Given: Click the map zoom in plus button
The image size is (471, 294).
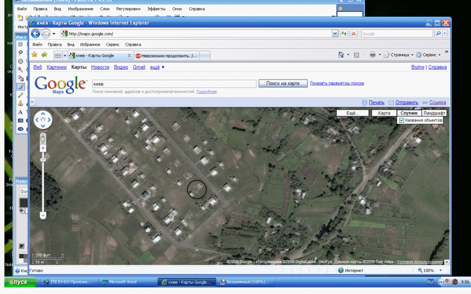Looking at the screenshot, I should click(43, 148).
